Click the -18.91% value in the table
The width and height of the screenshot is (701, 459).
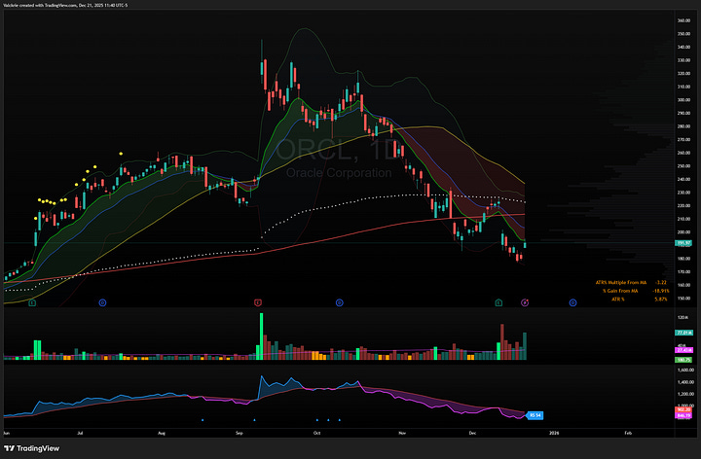[661, 291]
